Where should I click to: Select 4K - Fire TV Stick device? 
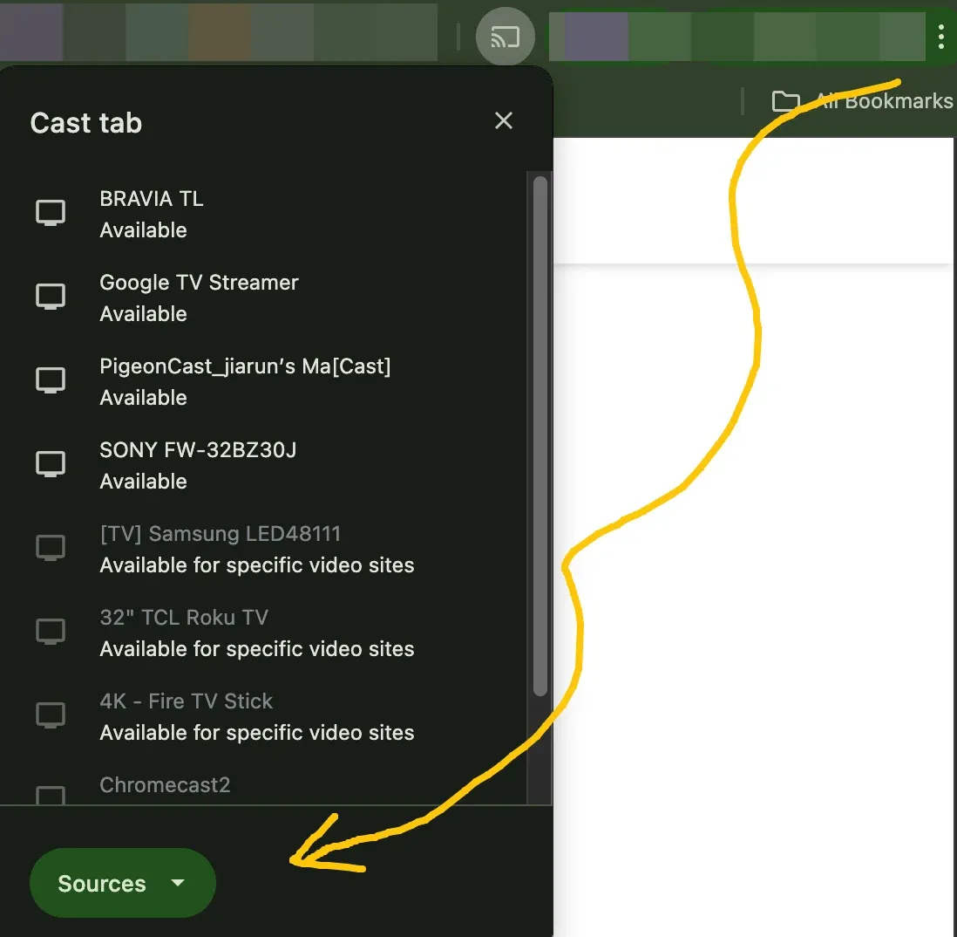pyautogui.click(x=263, y=716)
